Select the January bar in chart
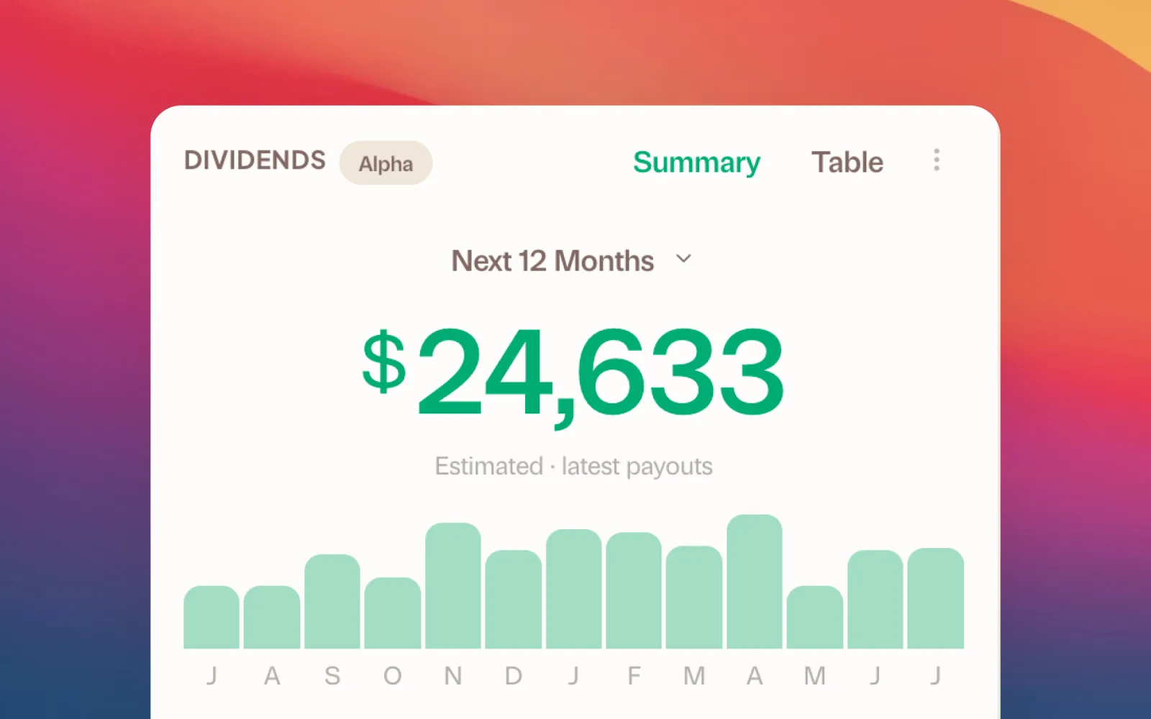1151x719 pixels. (573, 589)
